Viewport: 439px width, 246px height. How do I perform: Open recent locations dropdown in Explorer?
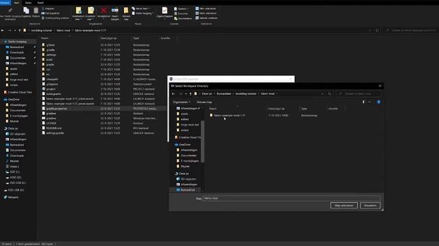point(15,30)
